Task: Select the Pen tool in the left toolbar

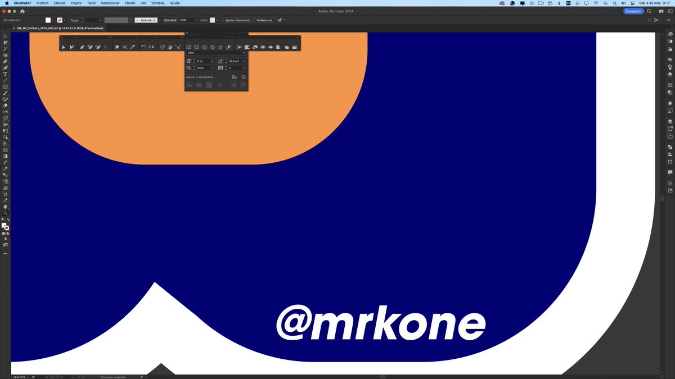Action: click(5, 61)
